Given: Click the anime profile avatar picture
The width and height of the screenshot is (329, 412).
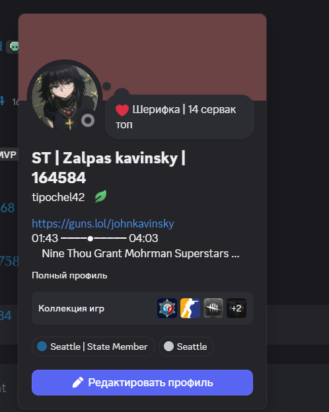Looking at the screenshot, I should tap(65, 97).
